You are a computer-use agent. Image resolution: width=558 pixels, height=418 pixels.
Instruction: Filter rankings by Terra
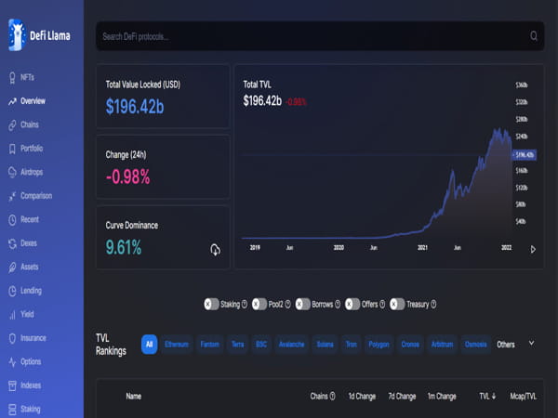[238, 345]
